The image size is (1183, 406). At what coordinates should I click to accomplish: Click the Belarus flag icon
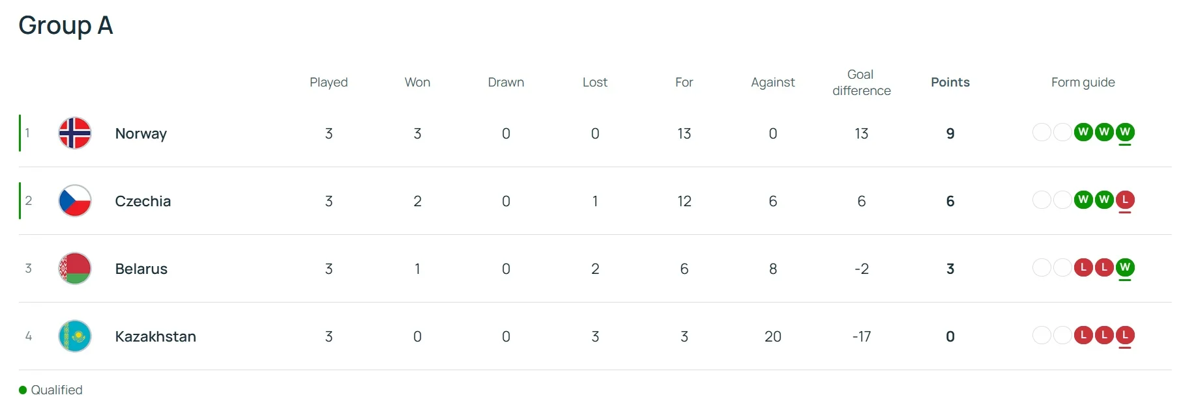click(75, 269)
